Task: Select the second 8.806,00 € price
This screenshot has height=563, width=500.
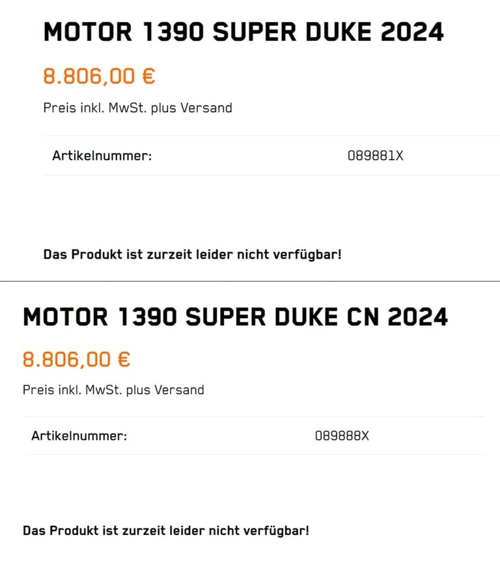Action: [x=76, y=360]
